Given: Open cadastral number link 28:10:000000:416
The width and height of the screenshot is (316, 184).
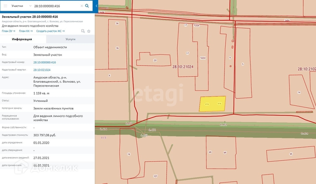Looking at the screenshot, I should click(44, 62).
